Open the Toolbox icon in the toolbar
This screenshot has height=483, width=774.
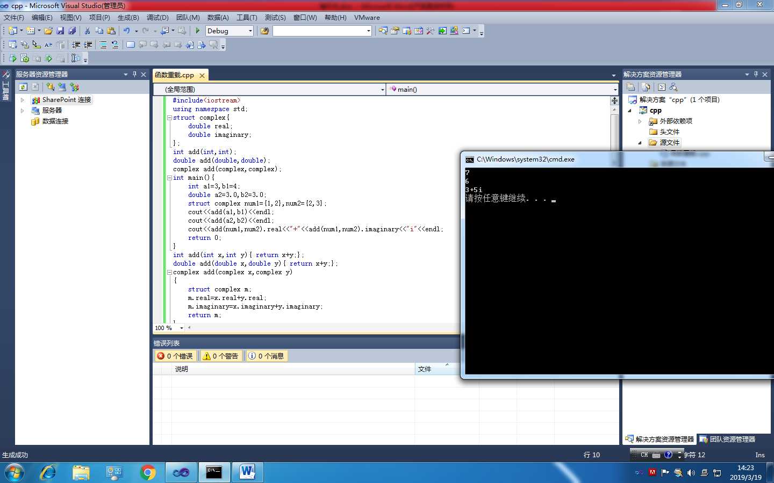coord(431,31)
